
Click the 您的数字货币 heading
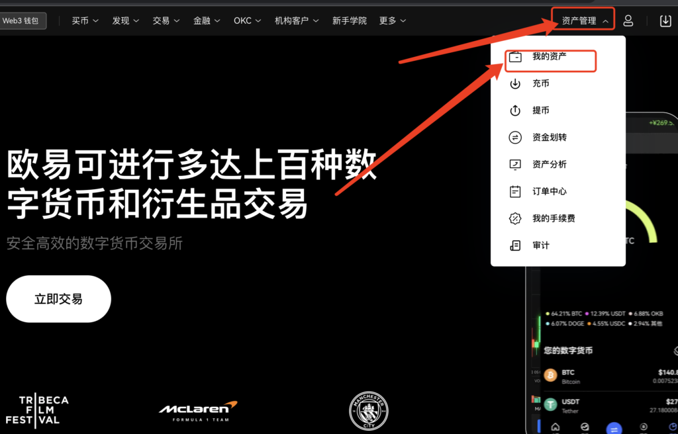[567, 351]
